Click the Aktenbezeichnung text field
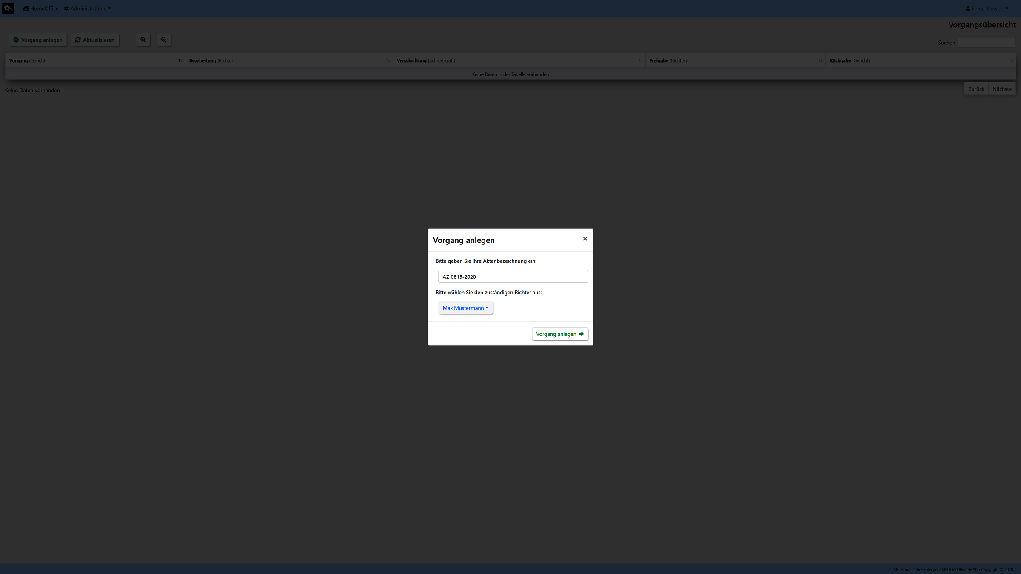 coord(513,277)
